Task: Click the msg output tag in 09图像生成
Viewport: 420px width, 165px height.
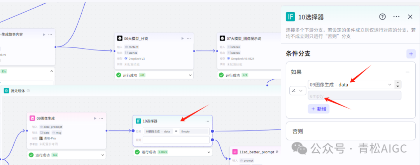Action: [57, 133]
